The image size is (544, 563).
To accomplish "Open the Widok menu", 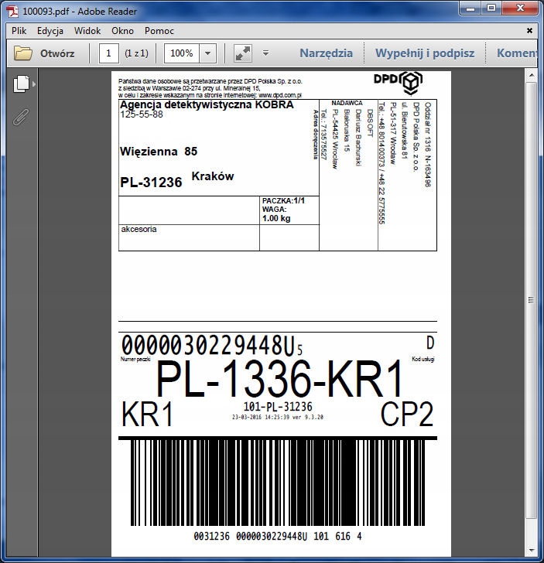I will pos(87,31).
